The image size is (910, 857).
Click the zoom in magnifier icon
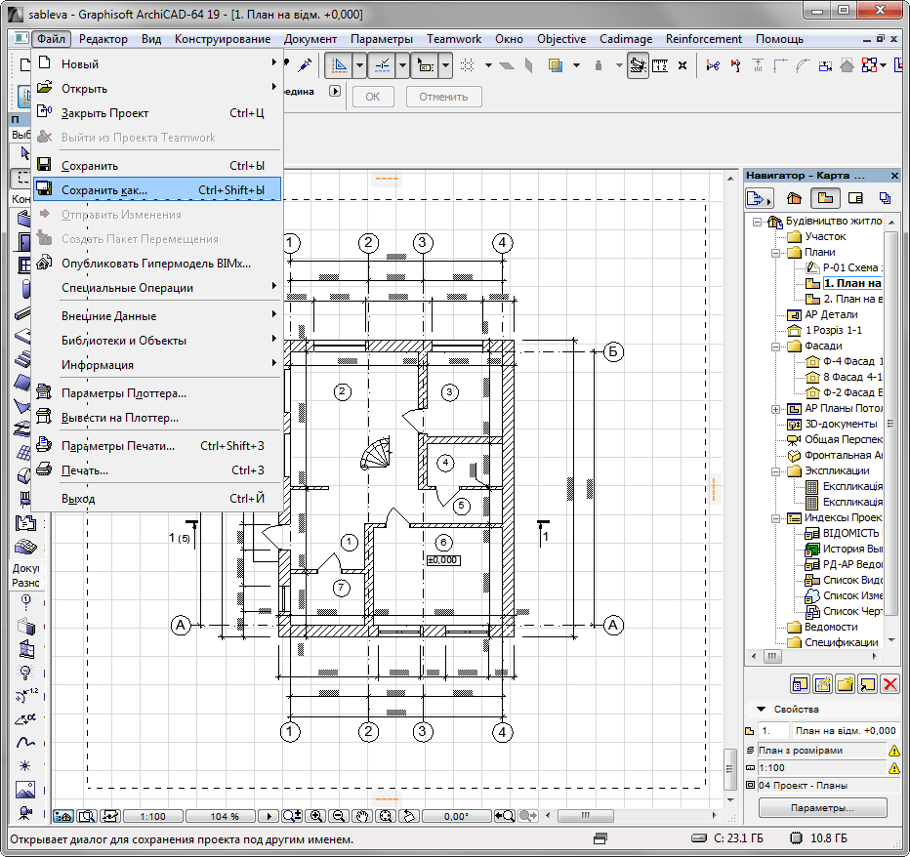tap(315, 816)
